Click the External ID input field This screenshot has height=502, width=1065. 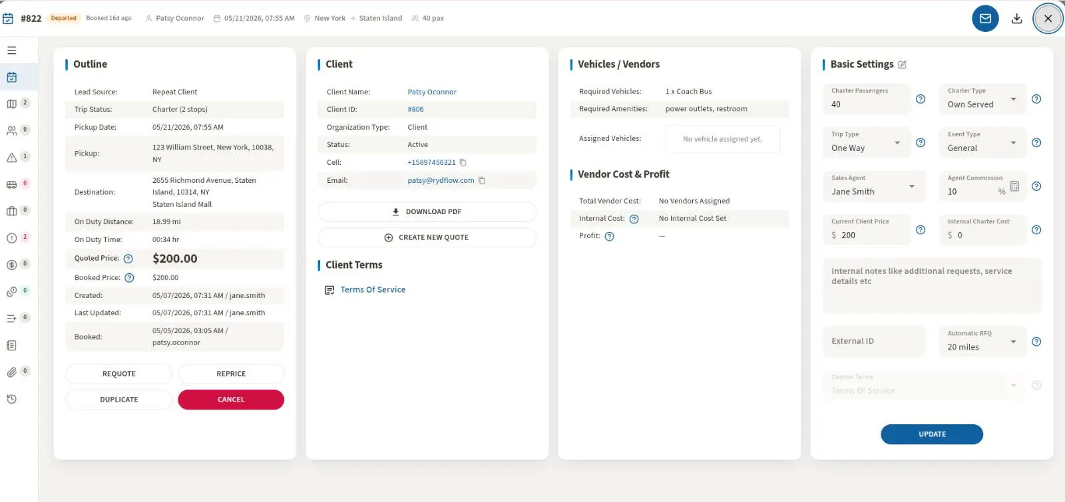(874, 341)
